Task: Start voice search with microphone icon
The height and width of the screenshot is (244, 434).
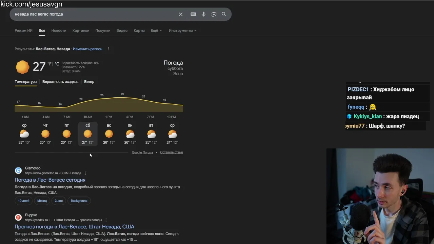Action: [x=203, y=14]
